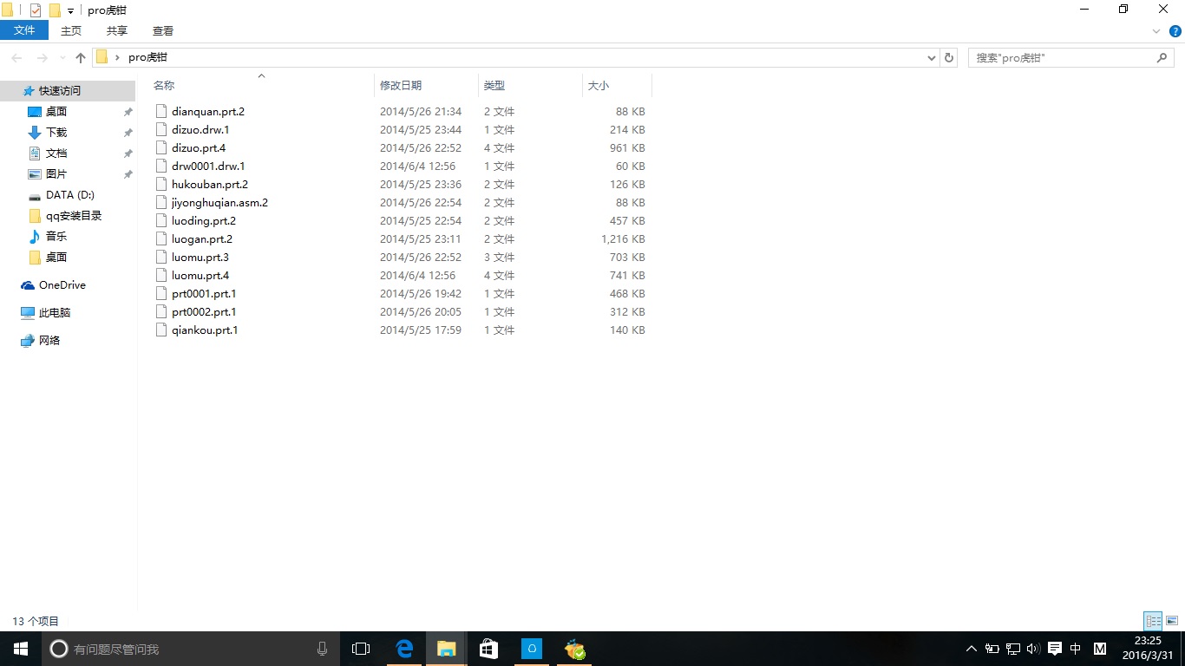The height and width of the screenshot is (666, 1185).
Task: Open QQ from the taskbar
Action: (531, 648)
